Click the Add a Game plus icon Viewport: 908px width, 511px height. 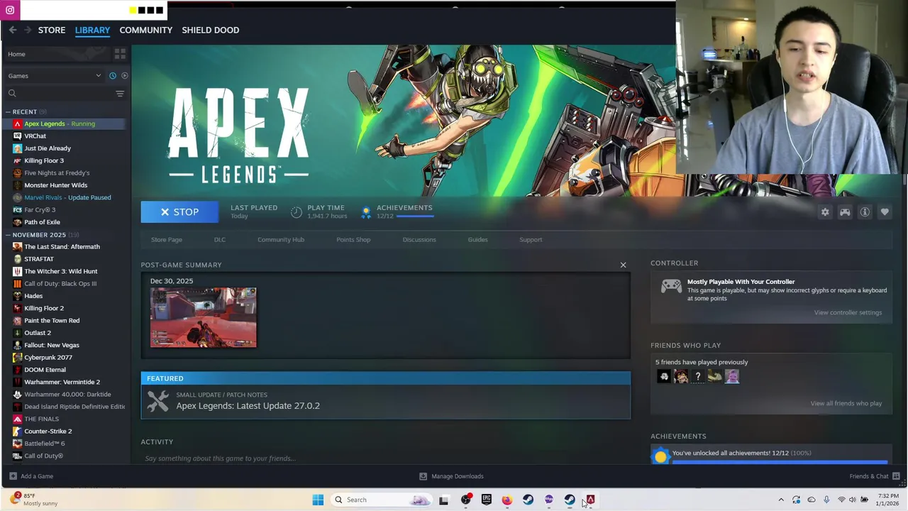13,476
